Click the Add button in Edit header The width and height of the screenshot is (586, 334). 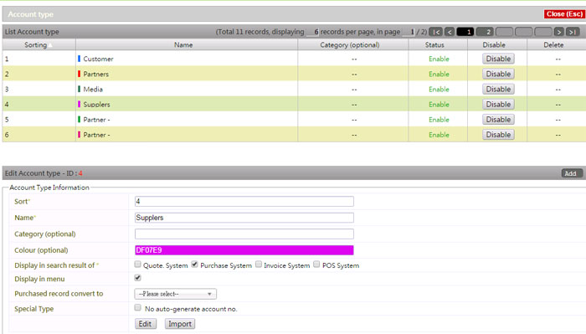point(572,173)
